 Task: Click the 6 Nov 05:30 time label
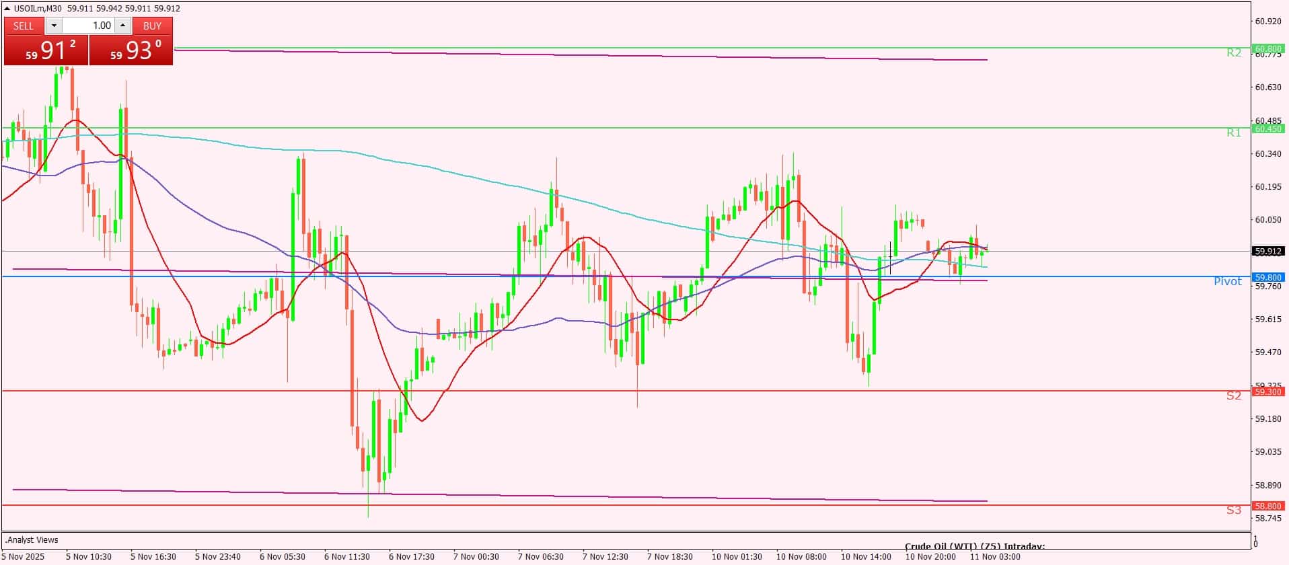coord(283,557)
